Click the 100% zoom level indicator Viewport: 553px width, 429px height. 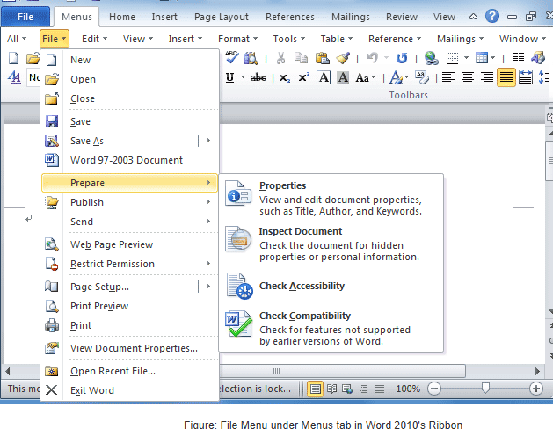click(x=408, y=389)
